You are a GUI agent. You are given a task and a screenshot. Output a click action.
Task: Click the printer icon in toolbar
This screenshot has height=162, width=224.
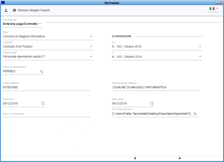tap(15, 10)
